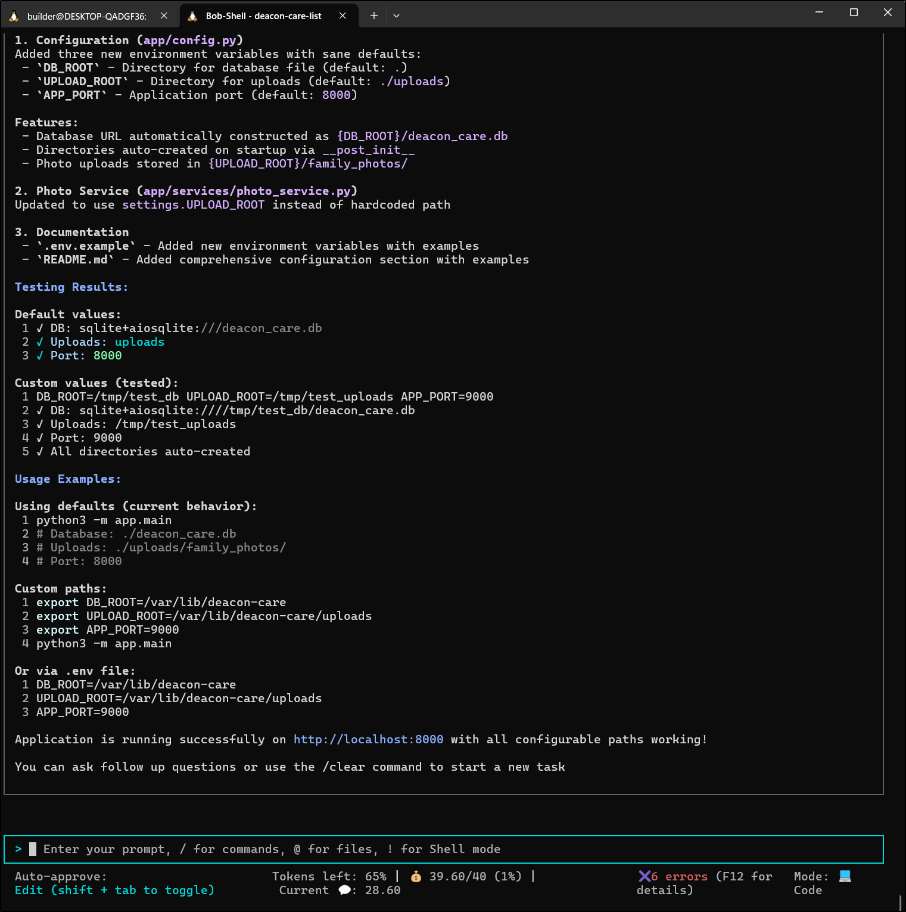Click the {DB_ROOT}/deacon_care.db text
The height and width of the screenshot is (912, 906).
[x=422, y=136]
